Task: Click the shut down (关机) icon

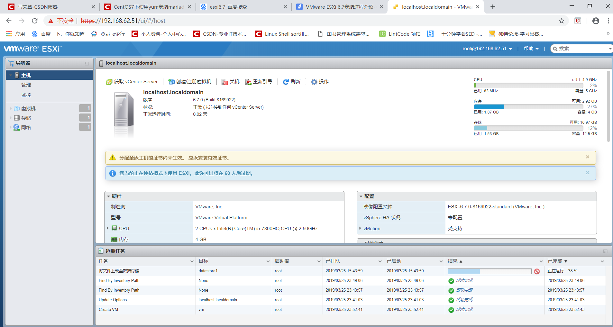Action: pyautogui.click(x=225, y=82)
